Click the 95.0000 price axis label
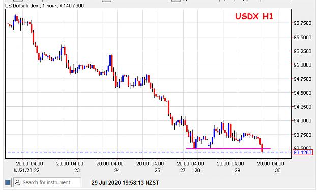Screen dimensions: 318x192 tap(303, 65)
